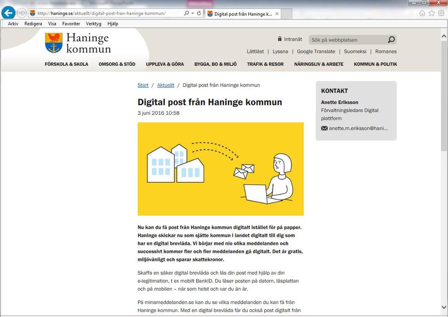Click the browser home icon
This screenshot has width=448, height=317.
pyautogui.click(x=422, y=13)
